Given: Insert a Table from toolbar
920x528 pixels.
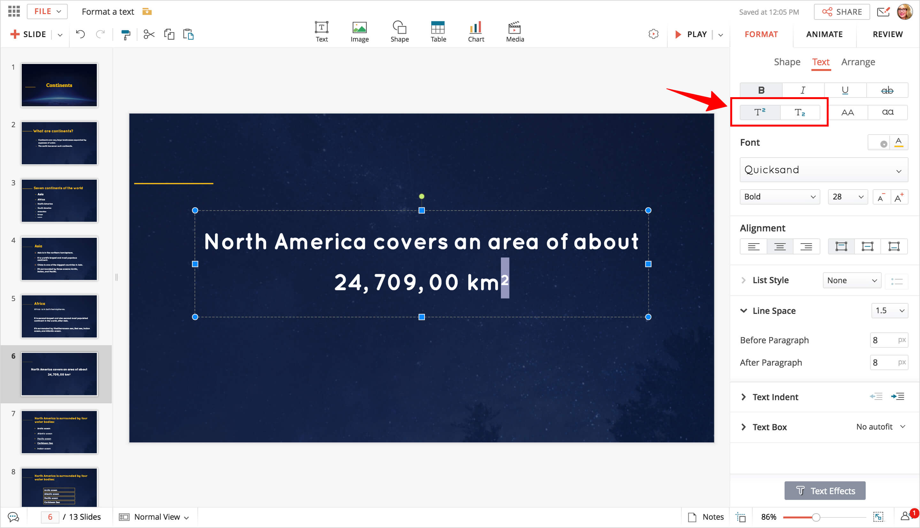Looking at the screenshot, I should click(x=438, y=32).
